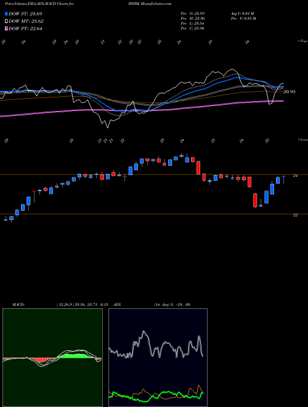The width and height of the screenshot is (308, 407).
Task: Click the blue DOW ST legend swatch
Action: click(x=6, y=14)
